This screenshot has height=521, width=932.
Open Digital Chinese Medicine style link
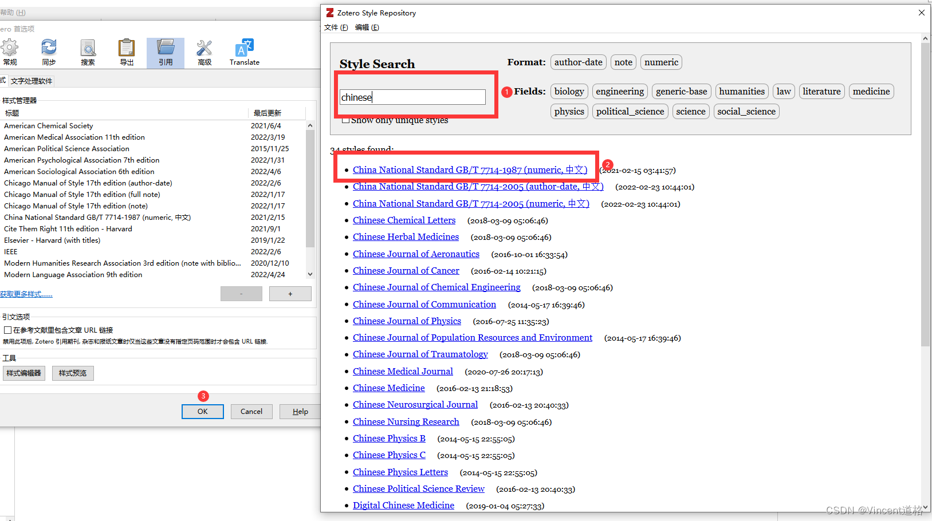[403, 506]
